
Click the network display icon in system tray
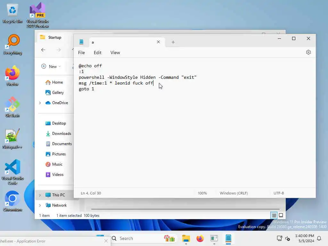[x=279, y=238]
